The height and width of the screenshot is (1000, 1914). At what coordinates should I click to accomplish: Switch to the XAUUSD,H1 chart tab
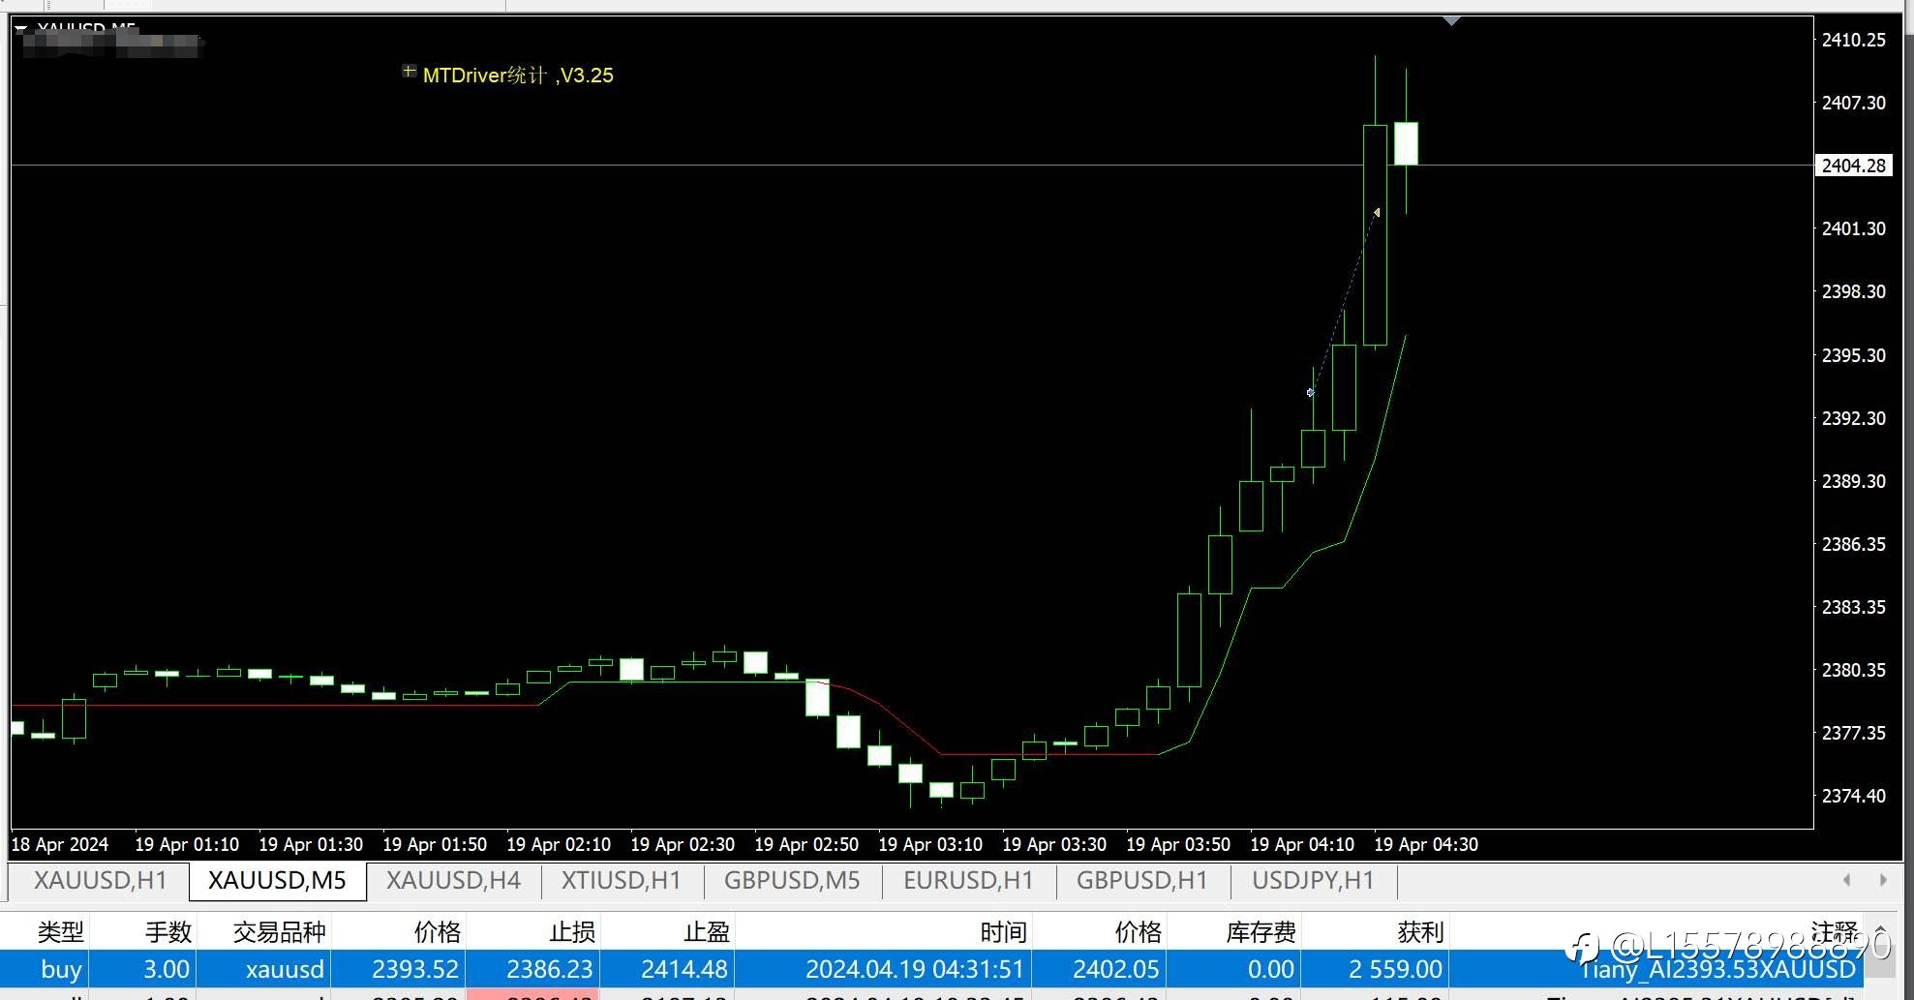(x=100, y=880)
